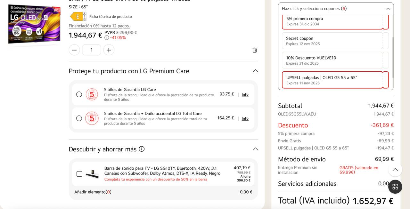Click the energy label E rating icon
Image resolution: width=410 pixels, height=209 pixels.
78,16
